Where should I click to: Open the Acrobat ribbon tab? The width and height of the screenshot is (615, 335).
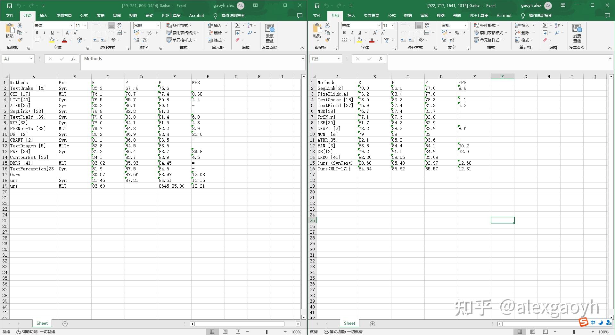click(x=196, y=15)
